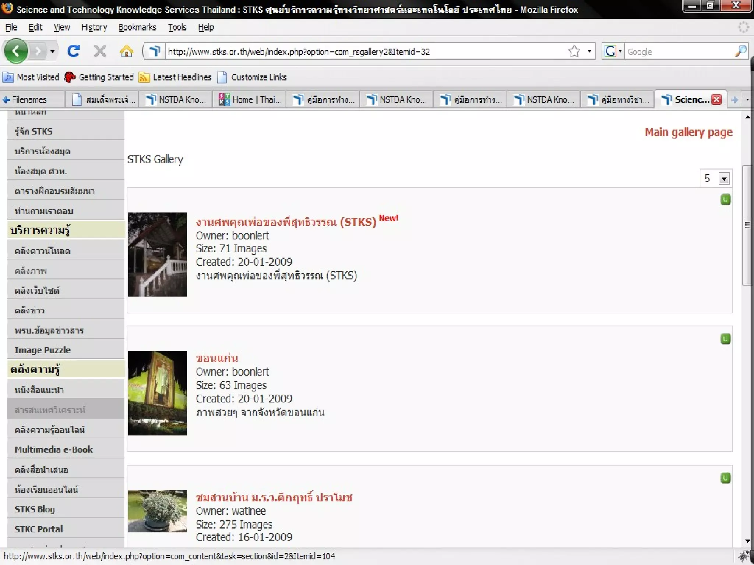Click the green Back navigation arrow
Image resolution: width=754 pixels, height=565 pixels.
(16, 51)
